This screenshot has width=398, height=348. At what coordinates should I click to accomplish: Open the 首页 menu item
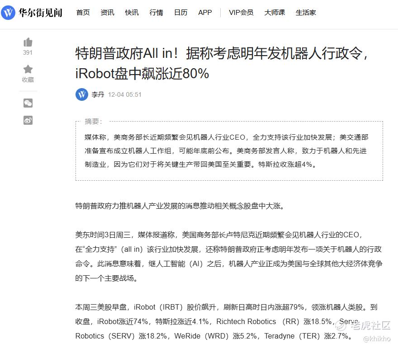(83, 13)
